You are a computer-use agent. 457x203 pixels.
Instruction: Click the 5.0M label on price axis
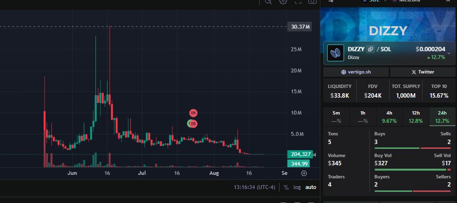[x=297, y=134]
